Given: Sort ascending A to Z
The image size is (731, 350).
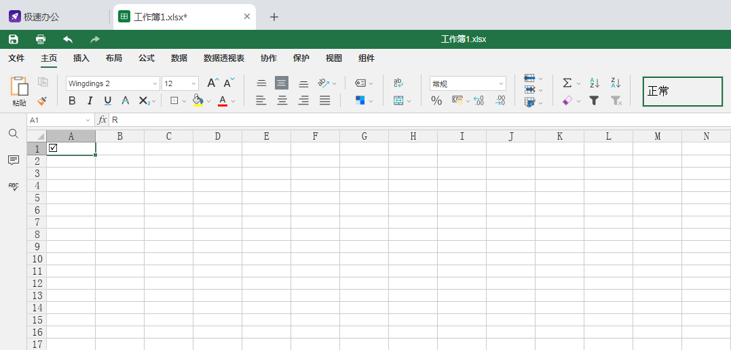Looking at the screenshot, I should 595,83.
